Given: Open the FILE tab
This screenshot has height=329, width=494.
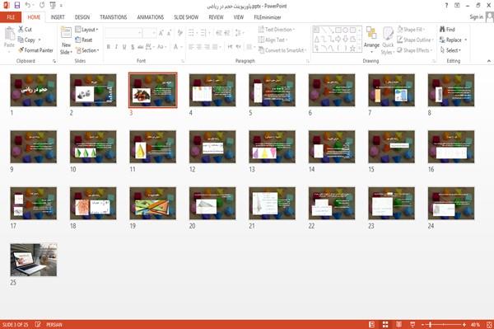Looking at the screenshot, I should [x=11, y=17].
